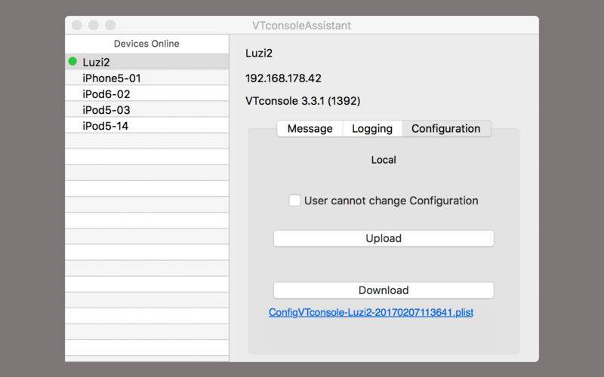Screen dimensions: 604x377
Task: Select the iPod6-02 device row
Action: (x=146, y=93)
